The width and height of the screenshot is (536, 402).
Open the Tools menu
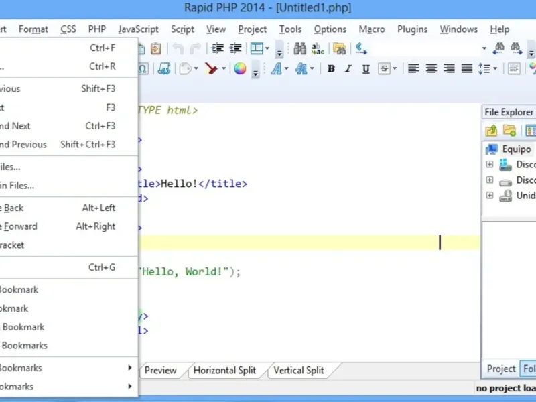290,29
